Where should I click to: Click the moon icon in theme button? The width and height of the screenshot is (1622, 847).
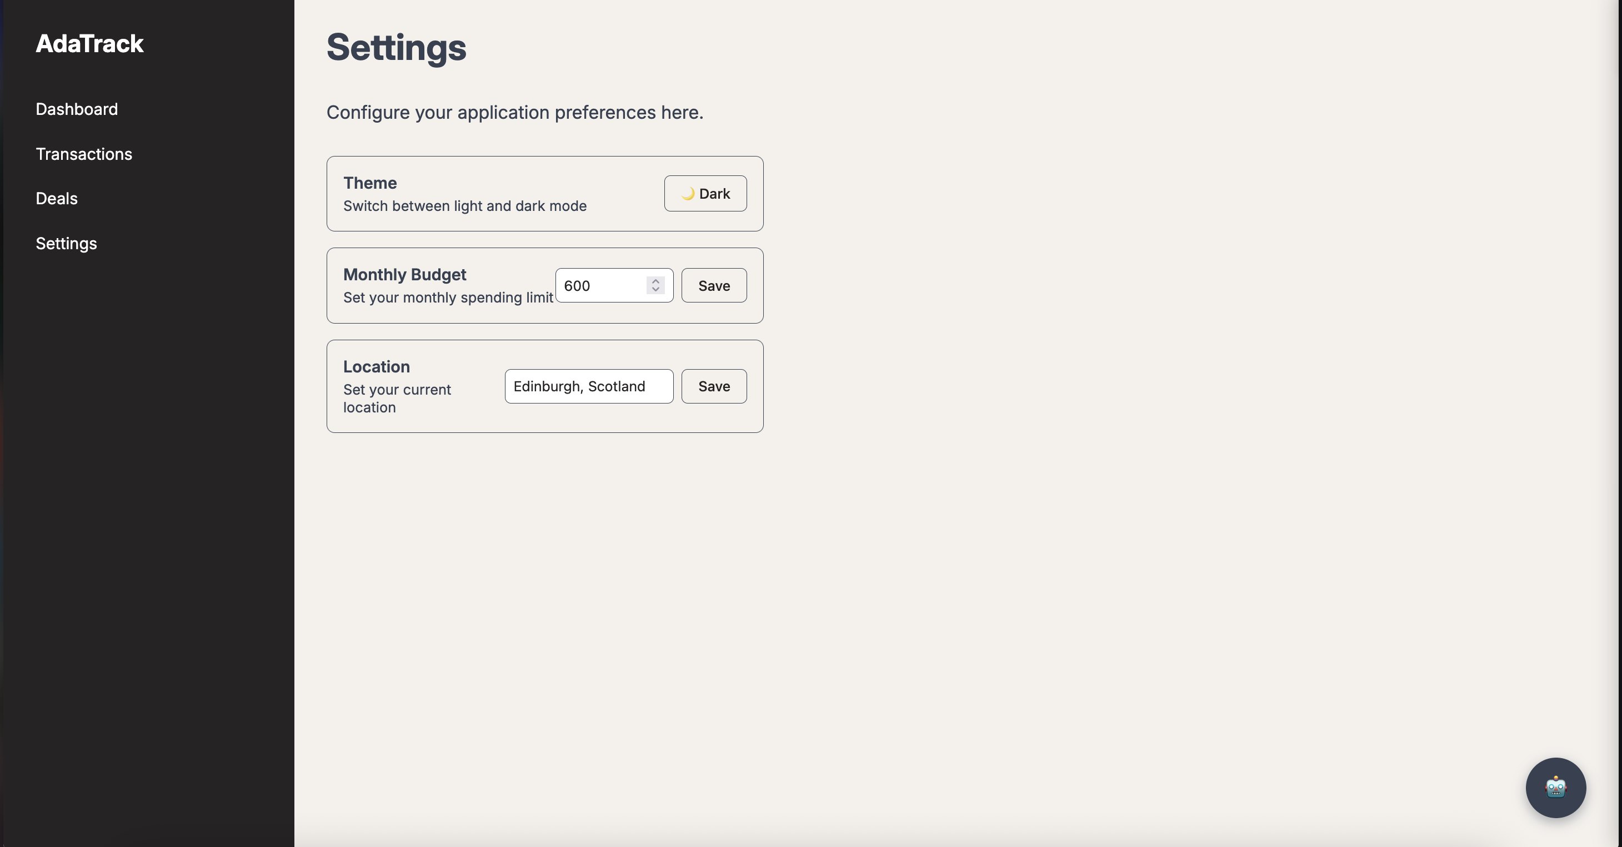click(x=688, y=194)
